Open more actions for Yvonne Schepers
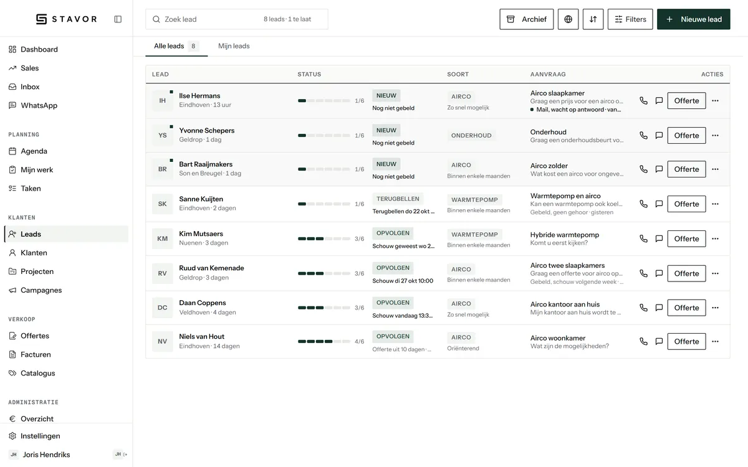748x467 pixels. coord(715,136)
